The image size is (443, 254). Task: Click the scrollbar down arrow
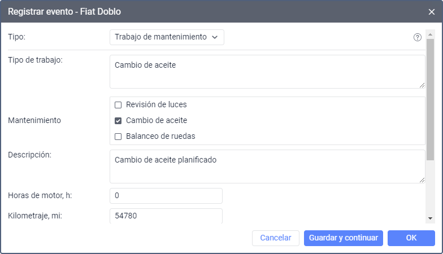(430, 218)
